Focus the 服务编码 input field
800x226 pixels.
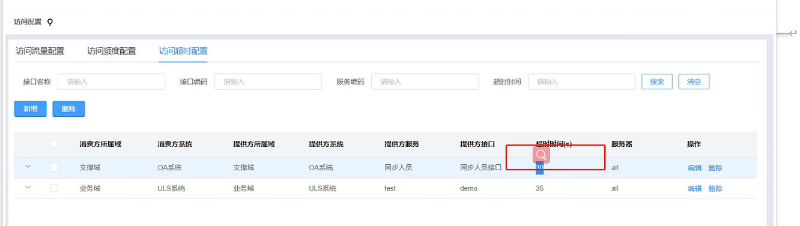425,82
